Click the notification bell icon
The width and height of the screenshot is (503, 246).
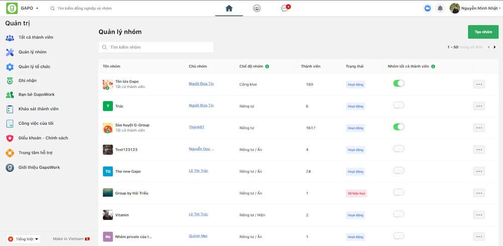440,9
